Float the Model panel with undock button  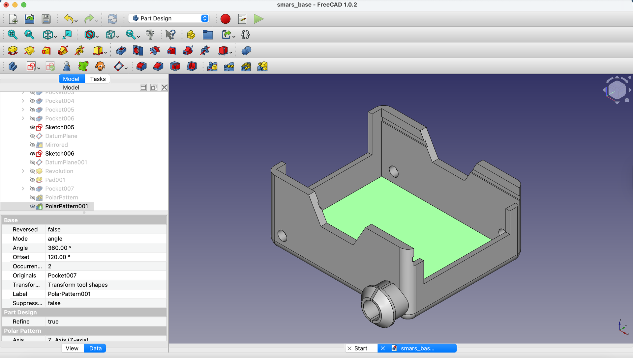point(154,87)
